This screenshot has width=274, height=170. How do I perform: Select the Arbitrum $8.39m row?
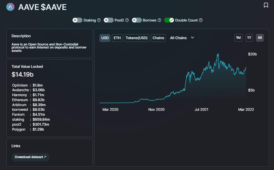coord(29,105)
